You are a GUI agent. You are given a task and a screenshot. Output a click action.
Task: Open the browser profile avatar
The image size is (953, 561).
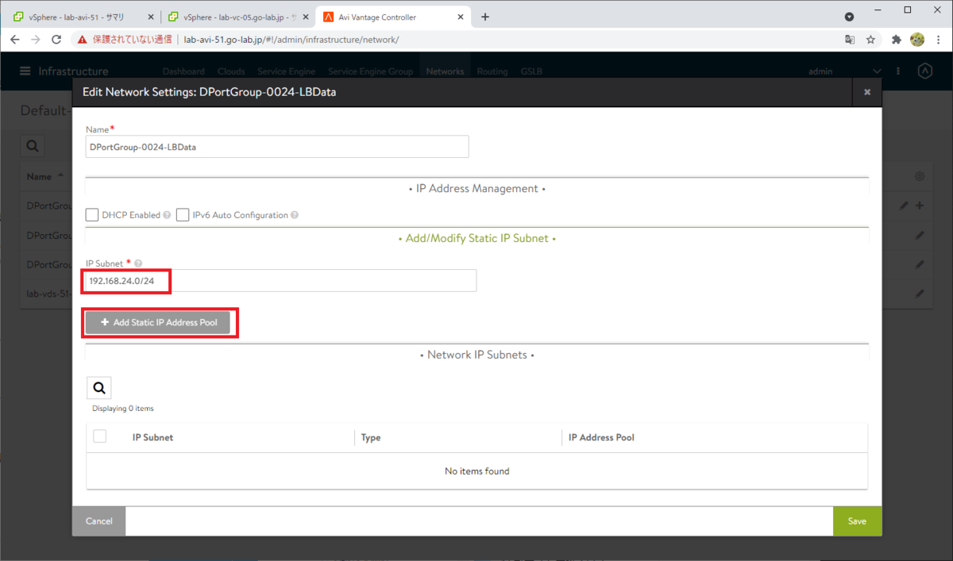(916, 39)
